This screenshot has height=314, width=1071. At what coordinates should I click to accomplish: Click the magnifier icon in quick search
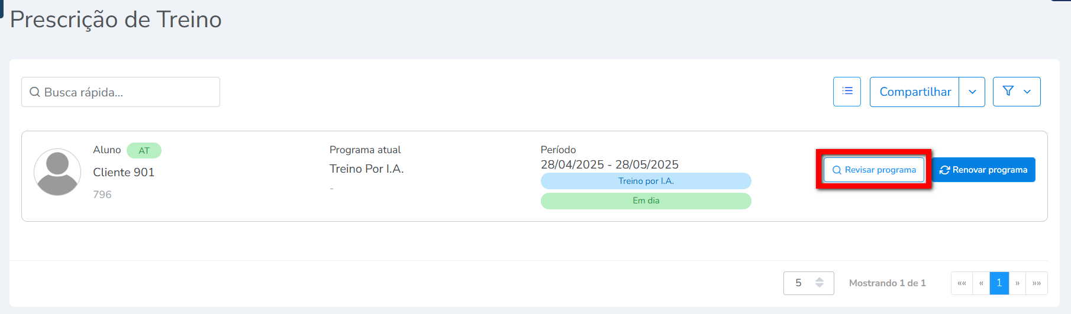pos(35,92)
